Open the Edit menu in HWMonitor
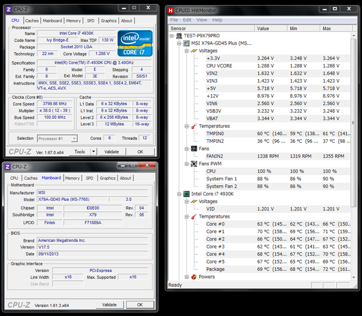362x316 pixels. click(187, 20)
